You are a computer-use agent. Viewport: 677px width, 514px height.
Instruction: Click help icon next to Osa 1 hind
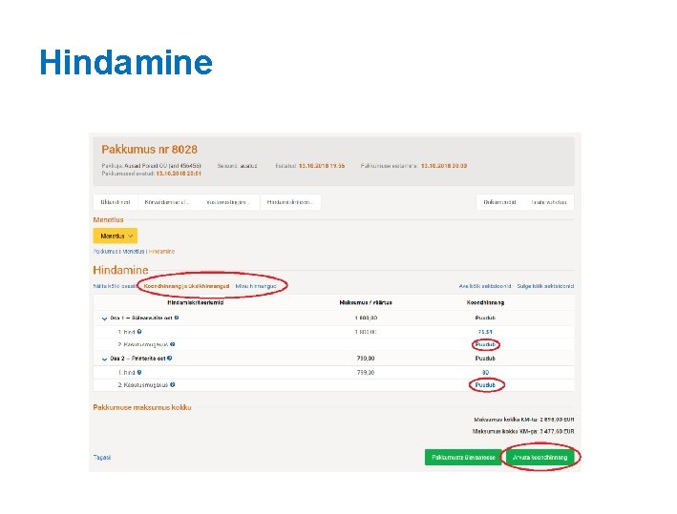click(139, 332)
